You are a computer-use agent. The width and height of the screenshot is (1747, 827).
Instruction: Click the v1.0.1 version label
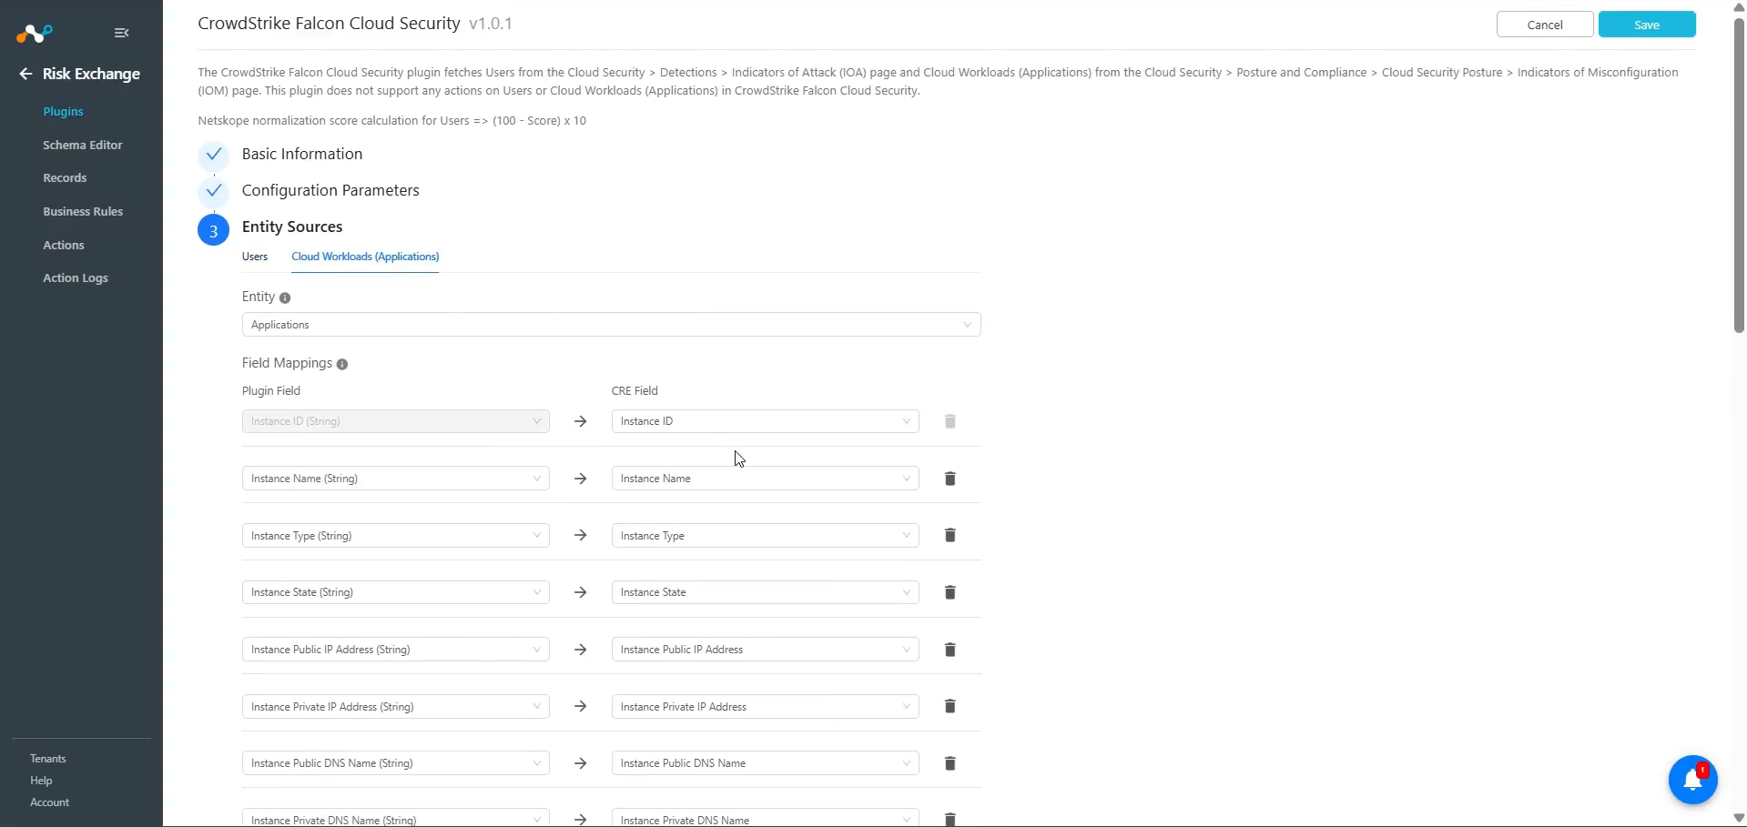491,25
